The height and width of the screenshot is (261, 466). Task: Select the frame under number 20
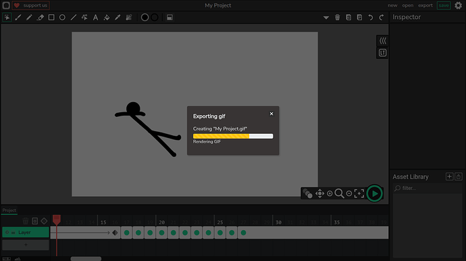(161, 233)
